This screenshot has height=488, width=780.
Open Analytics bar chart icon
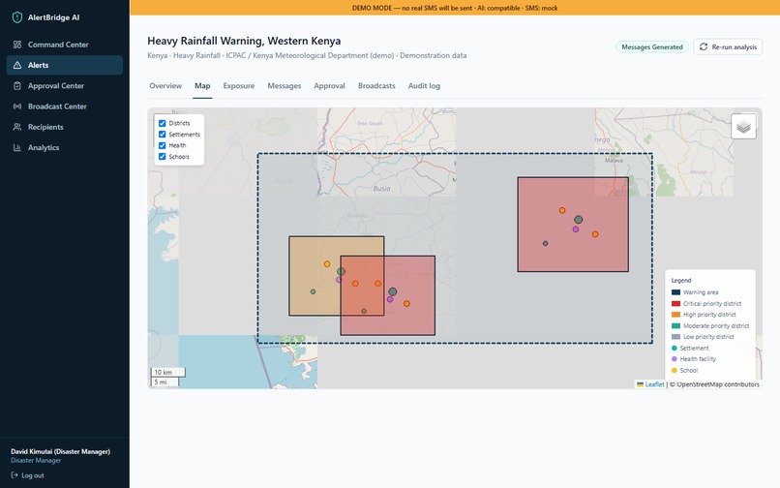16,147
